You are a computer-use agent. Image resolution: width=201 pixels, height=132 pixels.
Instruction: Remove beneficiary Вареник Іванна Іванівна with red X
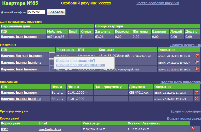click(197, 99)
